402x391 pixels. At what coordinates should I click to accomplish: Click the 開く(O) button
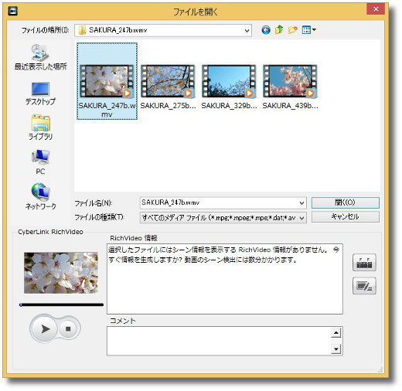point(345,202)
